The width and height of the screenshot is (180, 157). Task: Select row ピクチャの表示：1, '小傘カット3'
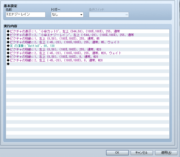pos(88,31)
